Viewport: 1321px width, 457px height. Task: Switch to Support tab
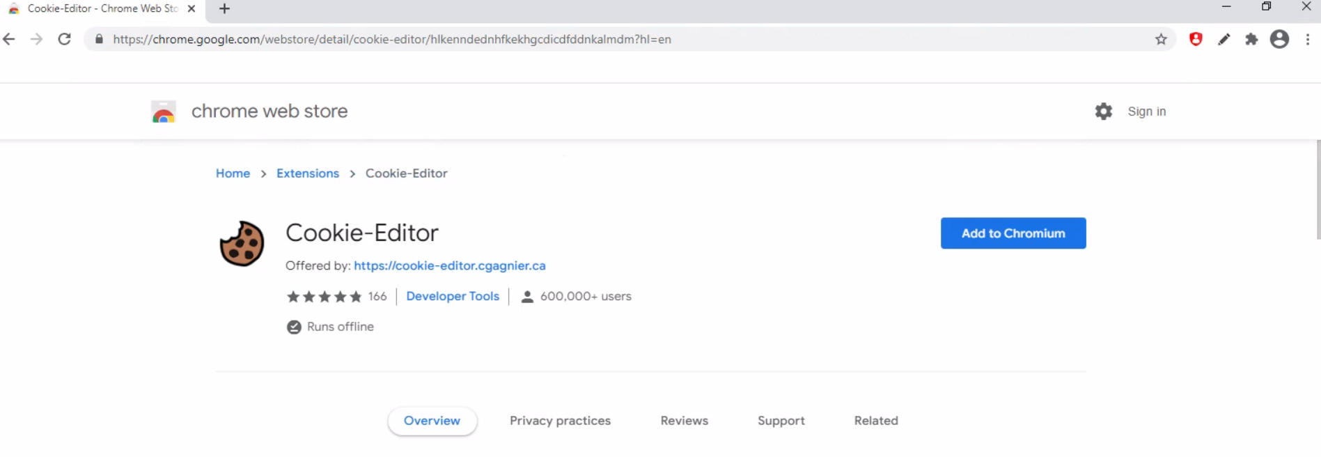pos(781,421)
